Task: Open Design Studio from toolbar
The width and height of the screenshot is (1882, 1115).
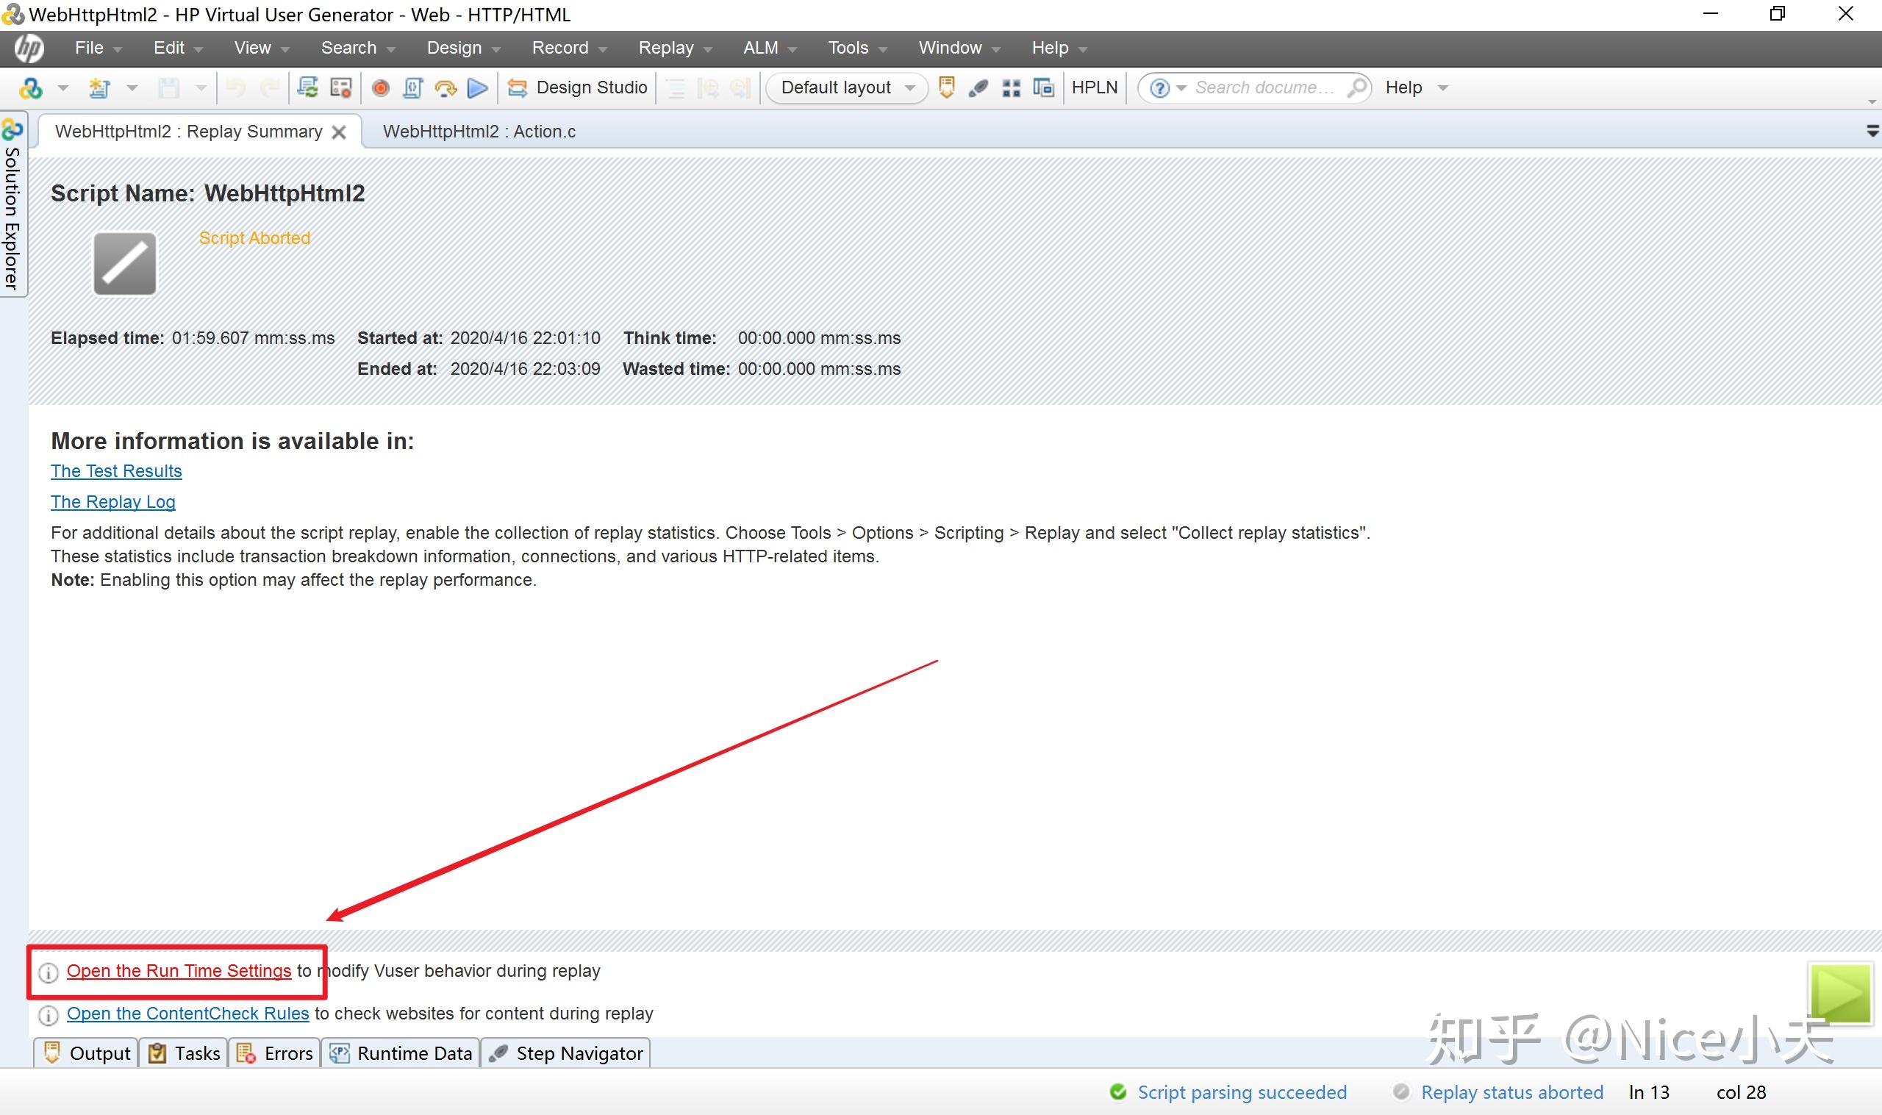Action: coord(577,88)
